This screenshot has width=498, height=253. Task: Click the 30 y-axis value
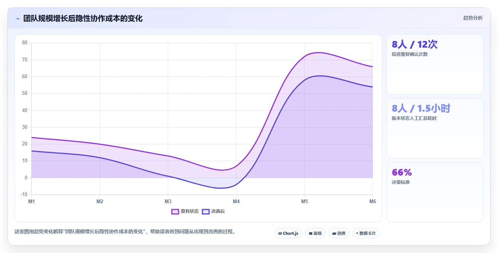point(25,127)
